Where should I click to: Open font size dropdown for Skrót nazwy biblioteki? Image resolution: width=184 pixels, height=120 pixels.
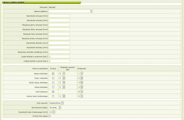coord(62,83)
